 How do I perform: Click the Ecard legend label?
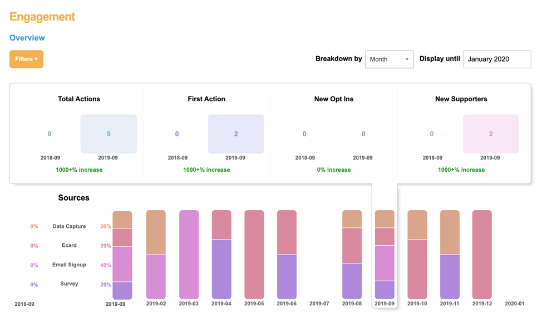pos(69,245)
